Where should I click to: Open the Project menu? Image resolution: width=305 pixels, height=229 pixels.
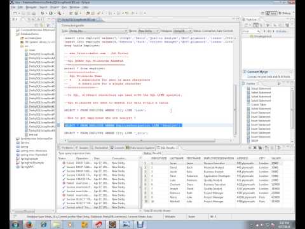pyautogui.click(x=55, y=7)
